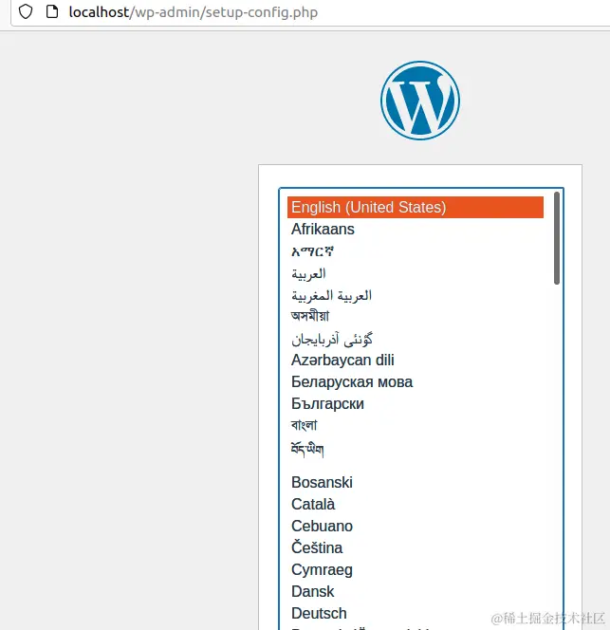Select Deutsch language option
This screenshot has width=610, height=630.
point(416,613)
